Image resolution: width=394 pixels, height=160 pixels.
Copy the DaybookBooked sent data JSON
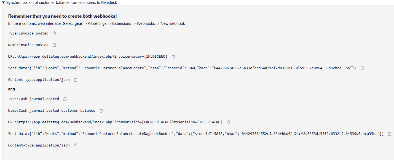pyautogui.click(x=390, y=134)
